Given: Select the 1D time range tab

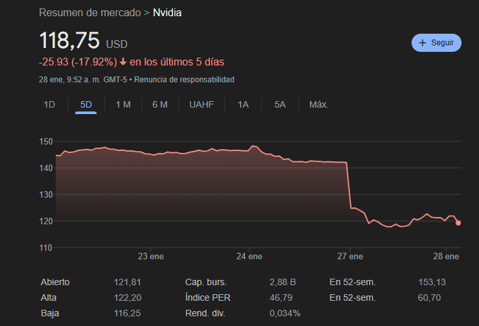Looking at the screenshot, I should click(49, 104).
